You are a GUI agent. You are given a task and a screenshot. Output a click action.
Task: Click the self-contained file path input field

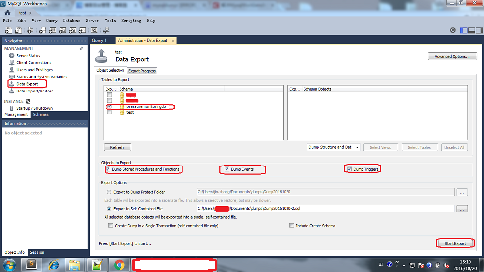coord(326,209)
